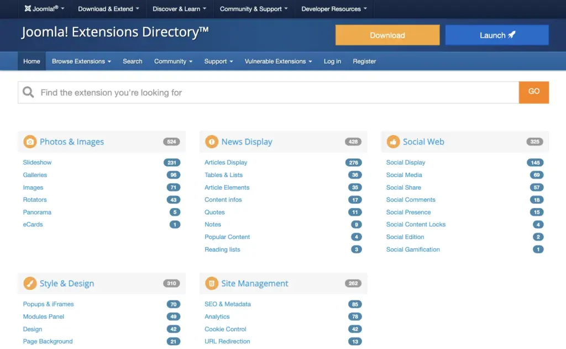The width and height of the screenshot is (566, 349).
Task: Open the Site Management category heading
Action: point(254,283)
